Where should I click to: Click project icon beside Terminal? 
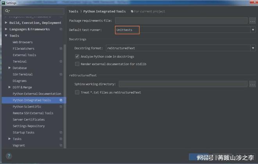coord(61,61)
